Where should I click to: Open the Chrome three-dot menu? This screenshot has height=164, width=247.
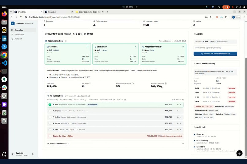point(244,17)
